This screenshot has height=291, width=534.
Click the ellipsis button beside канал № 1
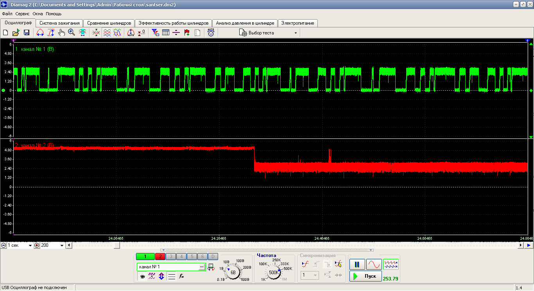pyautogui.click(x=202, y=267)
